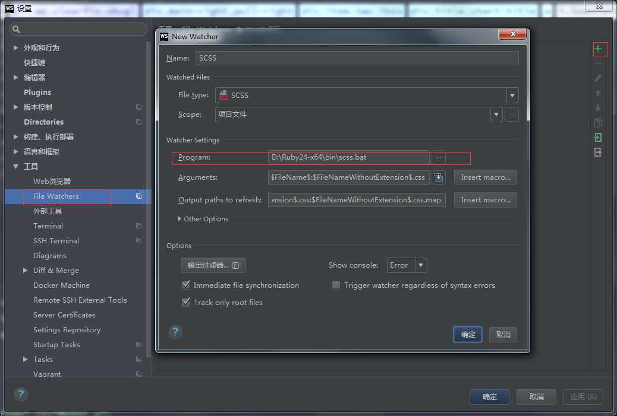Click project-level icon beside Startup Tasks
This screenshot has height=416, width=617.
click(x=138, y=345)
